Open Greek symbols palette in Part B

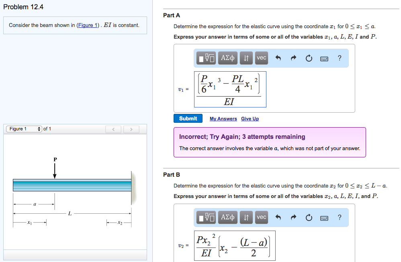click(x=227, y=217)
